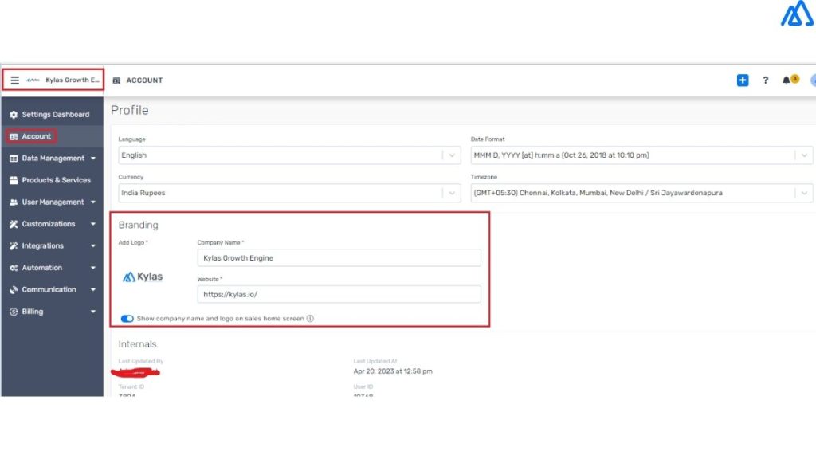
Task: Open the help question mark icon
Action: (766, 80)
